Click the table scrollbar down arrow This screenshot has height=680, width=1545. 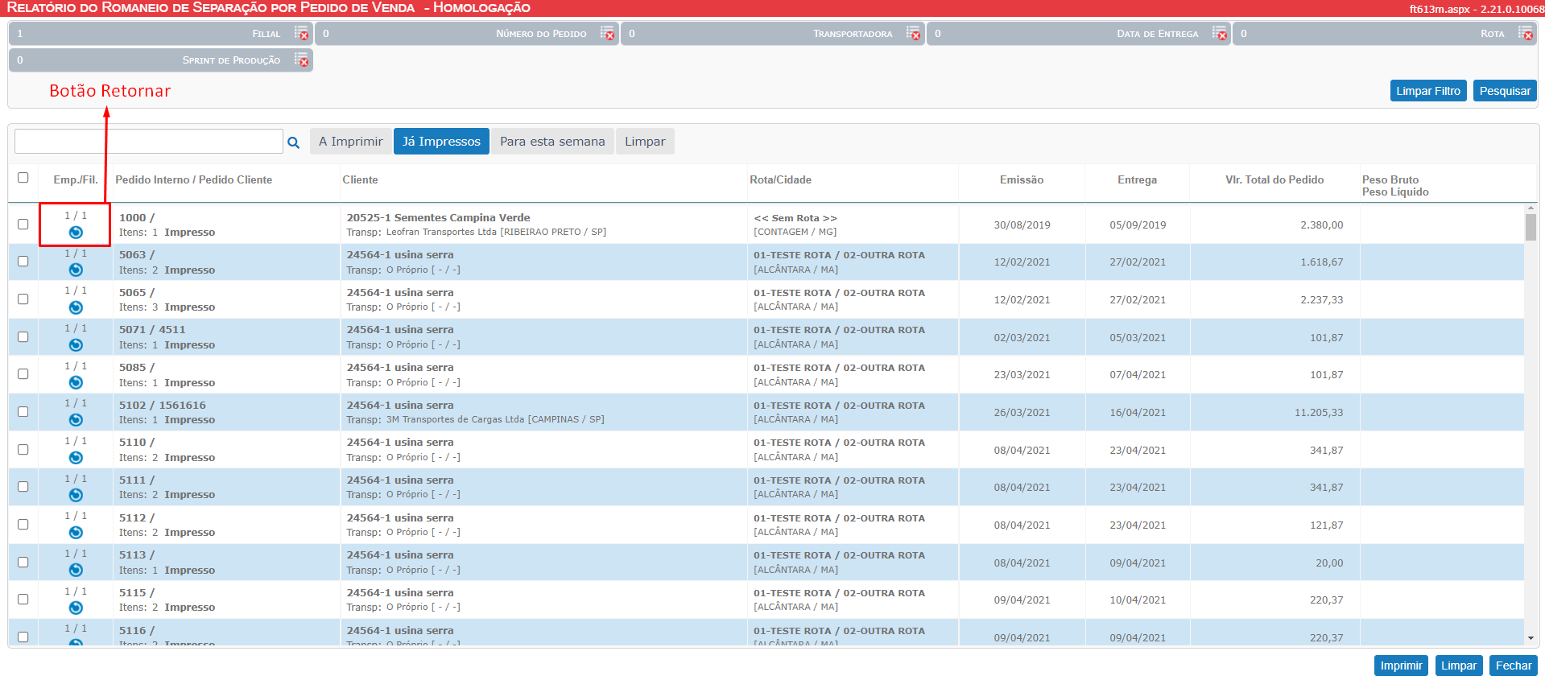click(x=1531, y=638)
